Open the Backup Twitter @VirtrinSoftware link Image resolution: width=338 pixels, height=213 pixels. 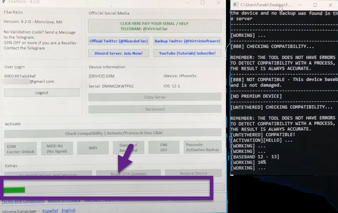coord(187,41)
